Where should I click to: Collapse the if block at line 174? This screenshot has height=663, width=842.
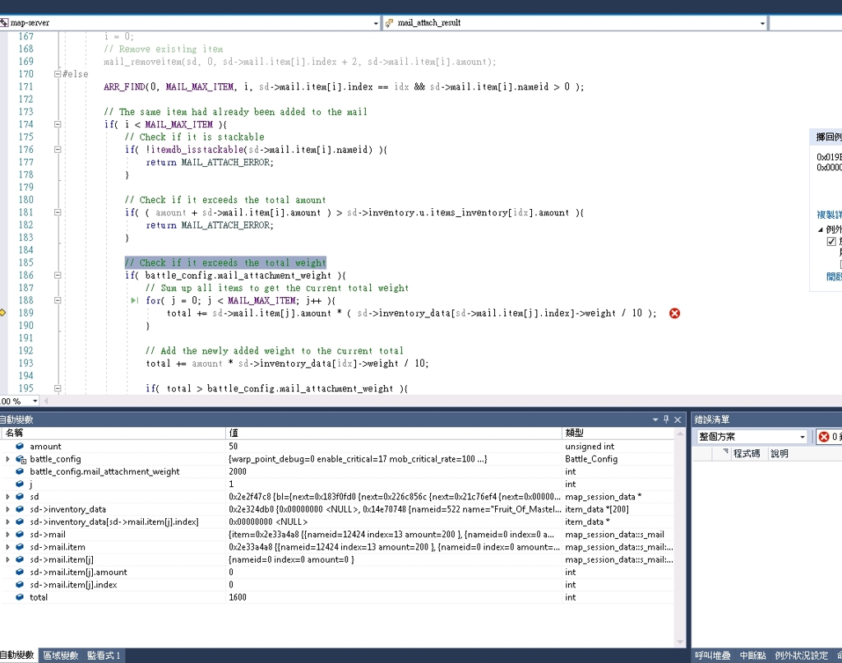(x=58, y=124)
